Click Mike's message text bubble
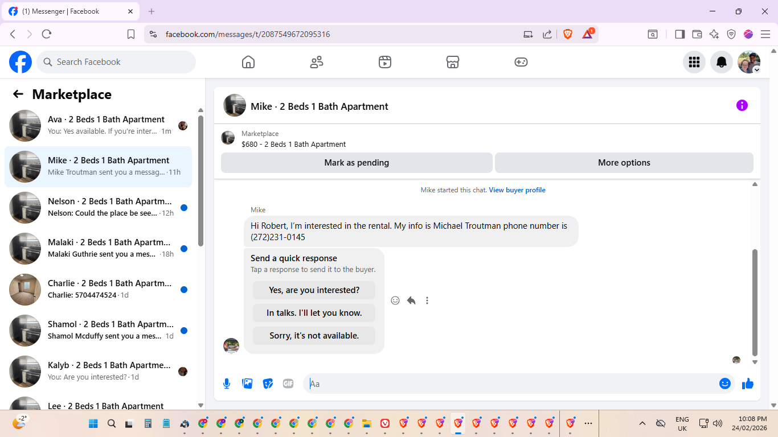The width and height of the screenshot is (778, 437). pyautogui.click(x=411, y=231)
